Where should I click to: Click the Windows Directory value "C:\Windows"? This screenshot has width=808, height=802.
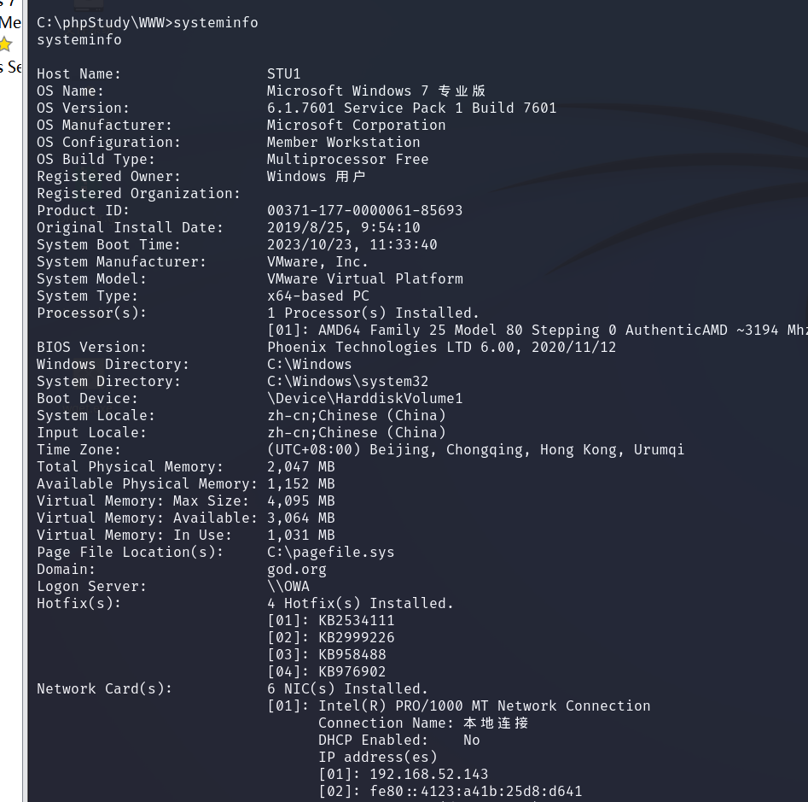(x=309, y=364)
